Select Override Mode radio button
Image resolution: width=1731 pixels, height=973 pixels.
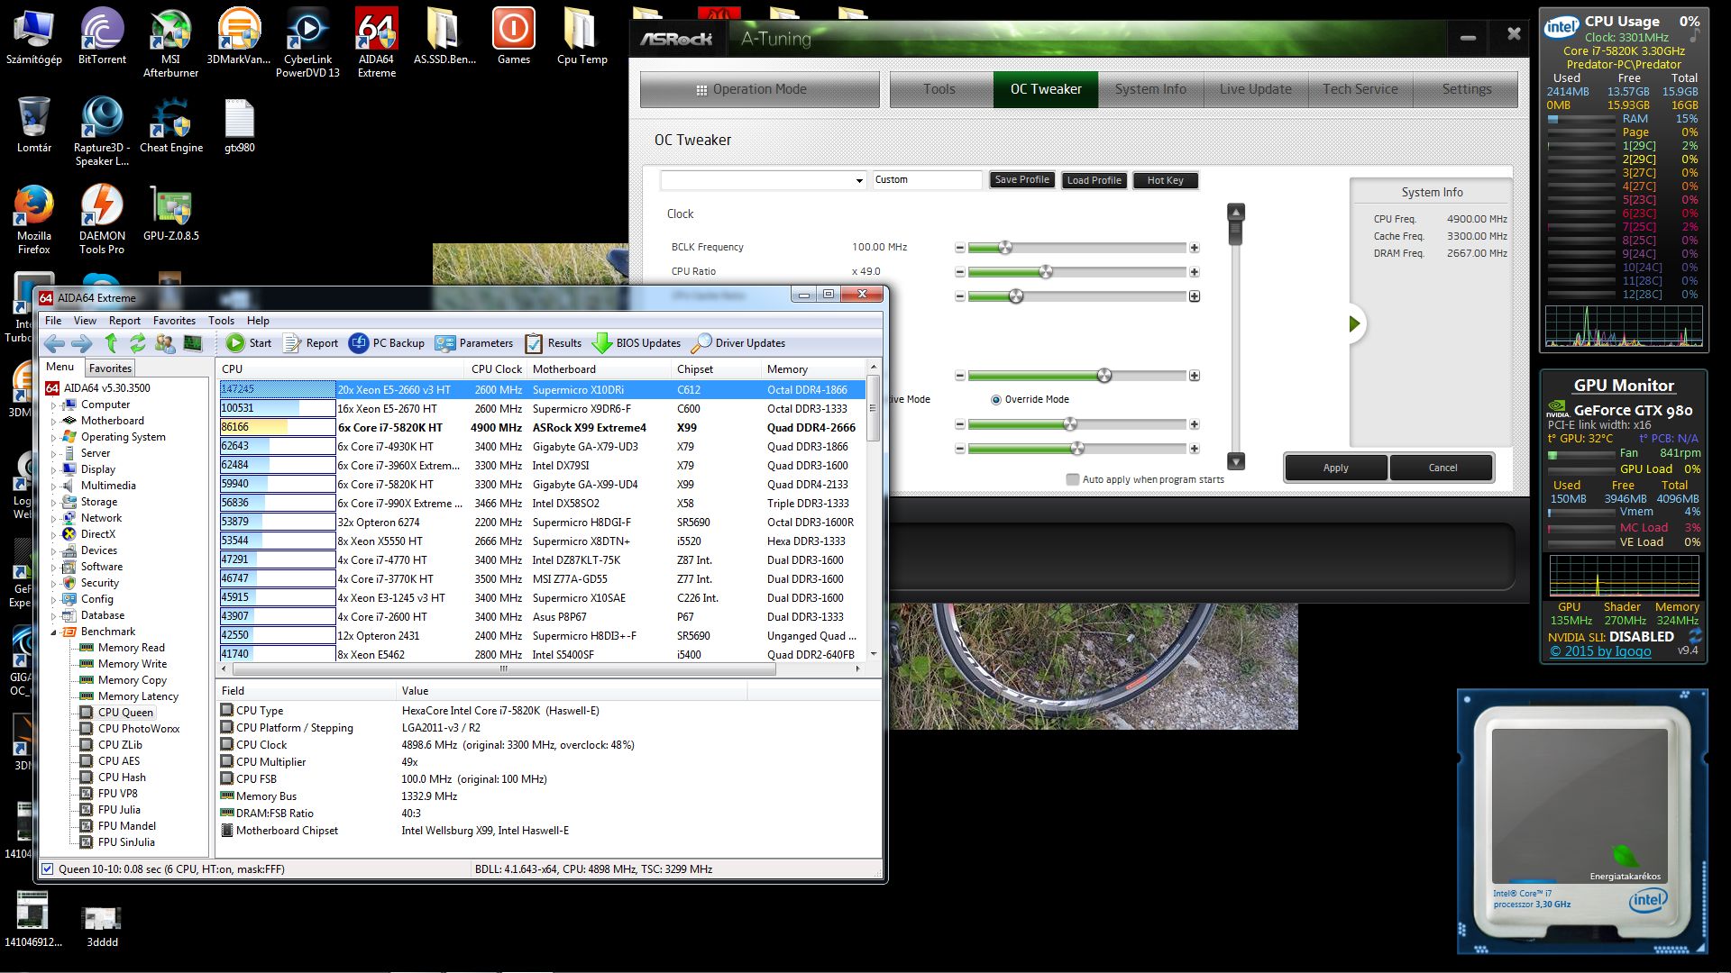pyautogui.click(x=996, y=400)
